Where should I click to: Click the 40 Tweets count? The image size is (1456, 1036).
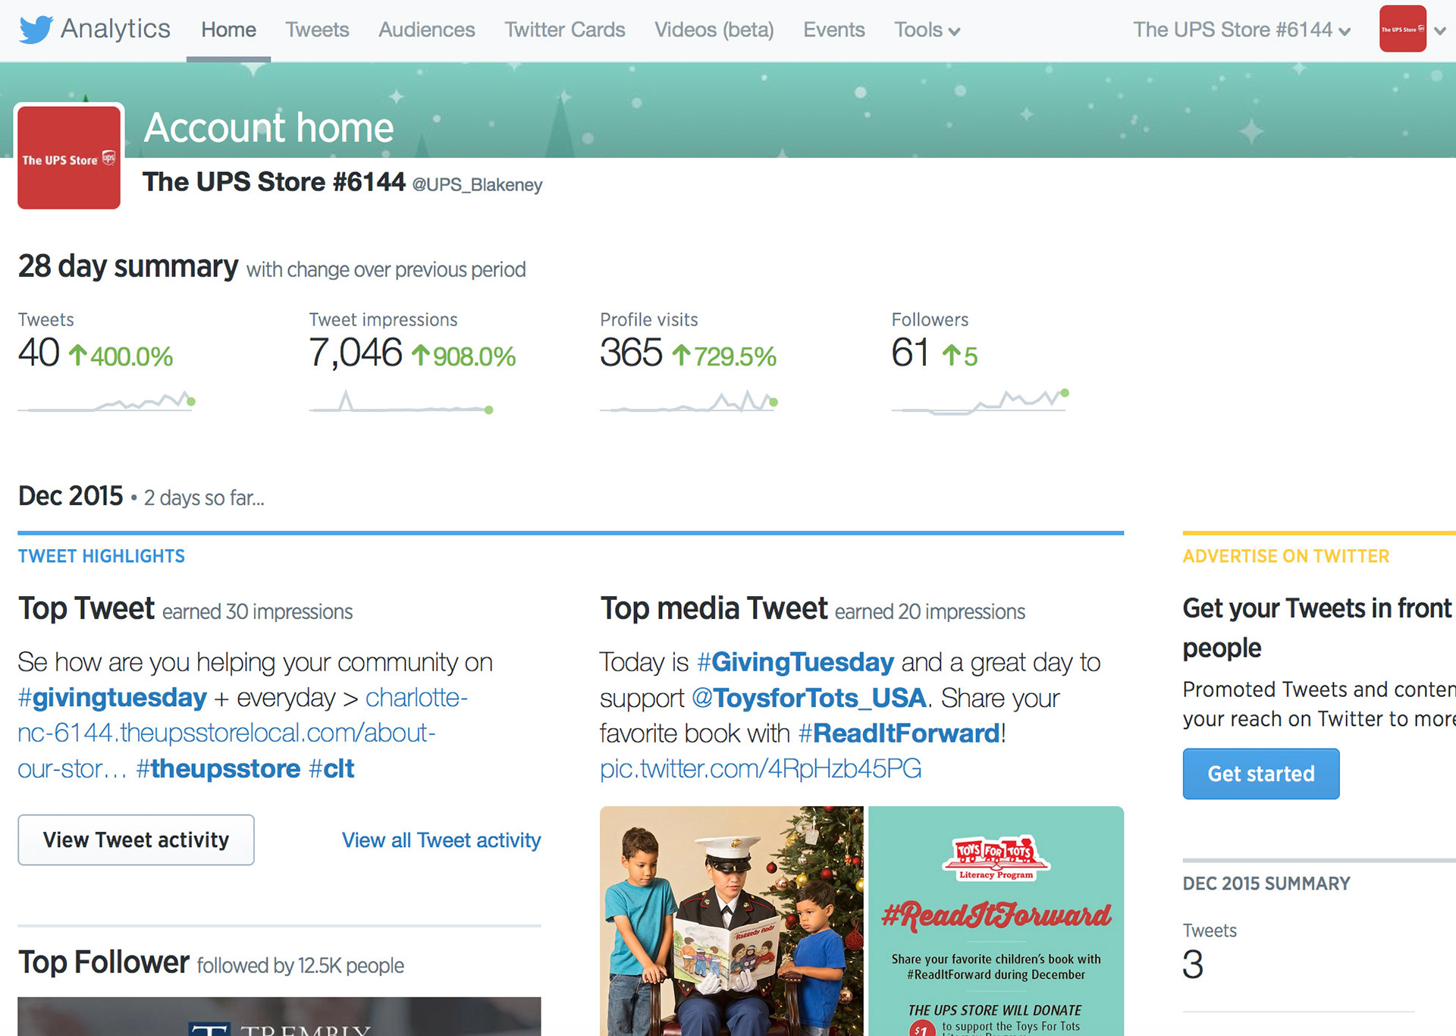pyautogui.click(x=39, y=353)
